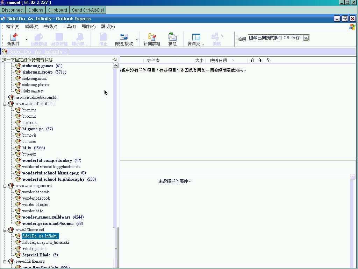Select the bt.warez newsgroup
Viewport: 358px width, 269px height.
click(29, 154)
